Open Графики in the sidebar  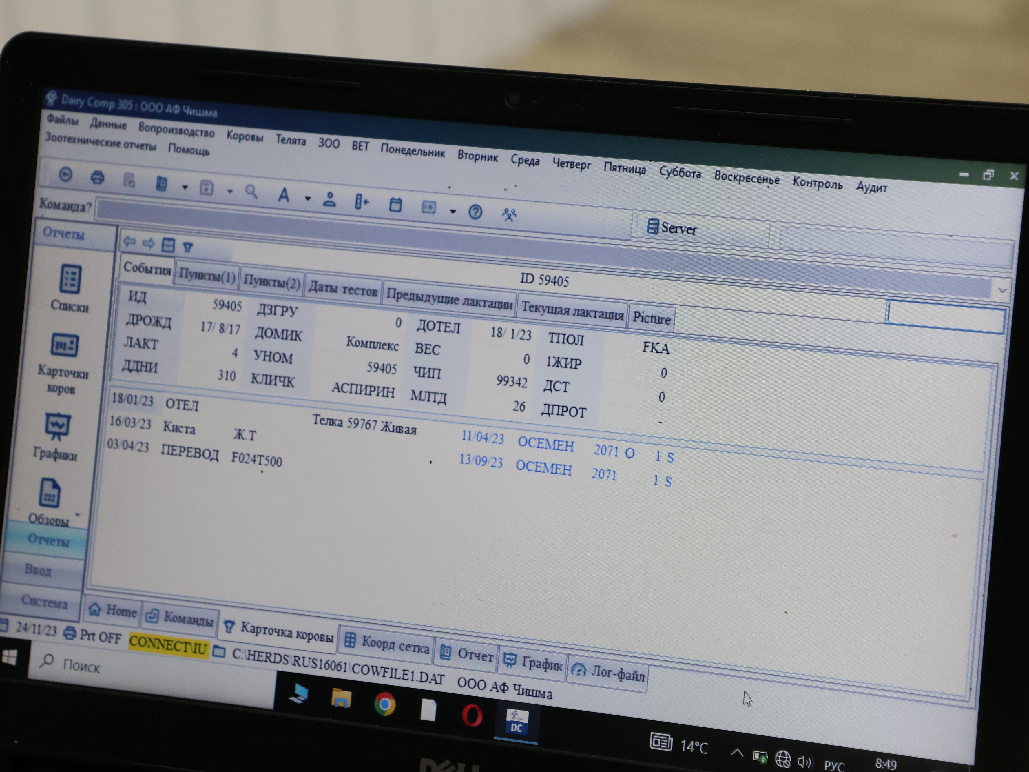[x=56, y=437]
